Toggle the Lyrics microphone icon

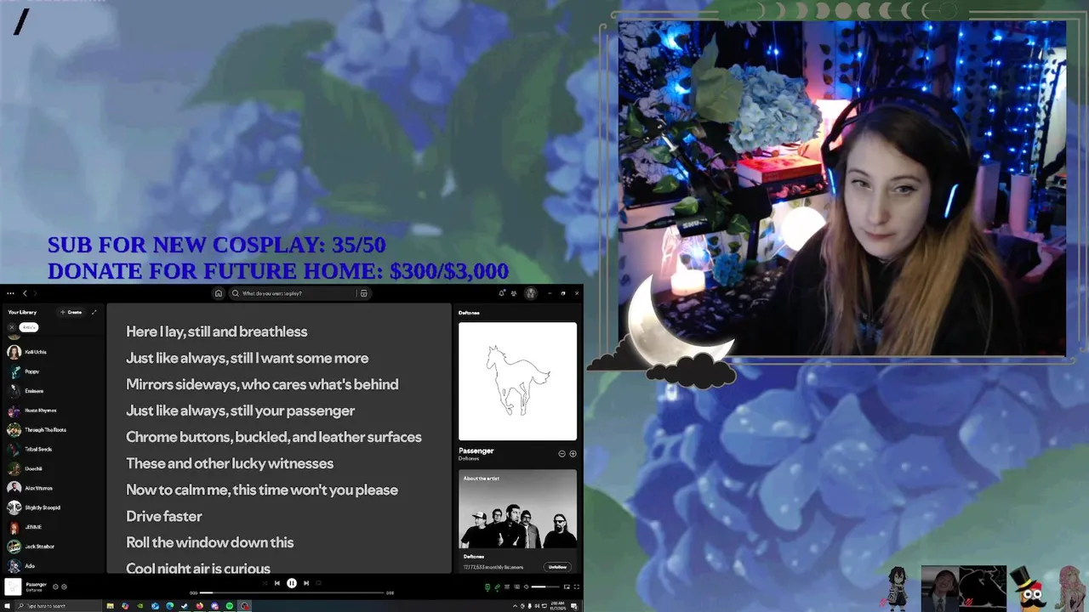497,586
